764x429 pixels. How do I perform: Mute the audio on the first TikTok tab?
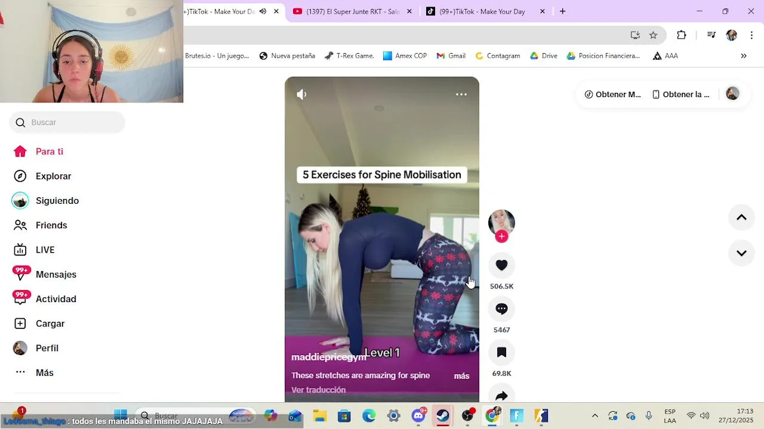point(263,11)
